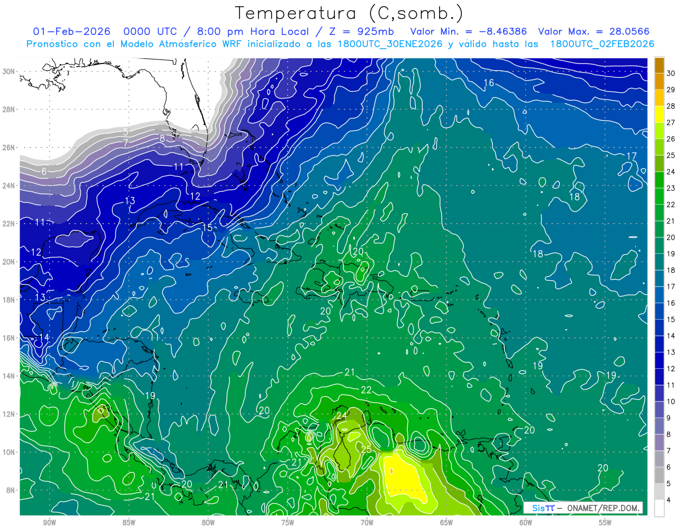Viewport: 686px width, 530px height.
Task: Click the '17' contour label on the map
Action: (632, 156)
